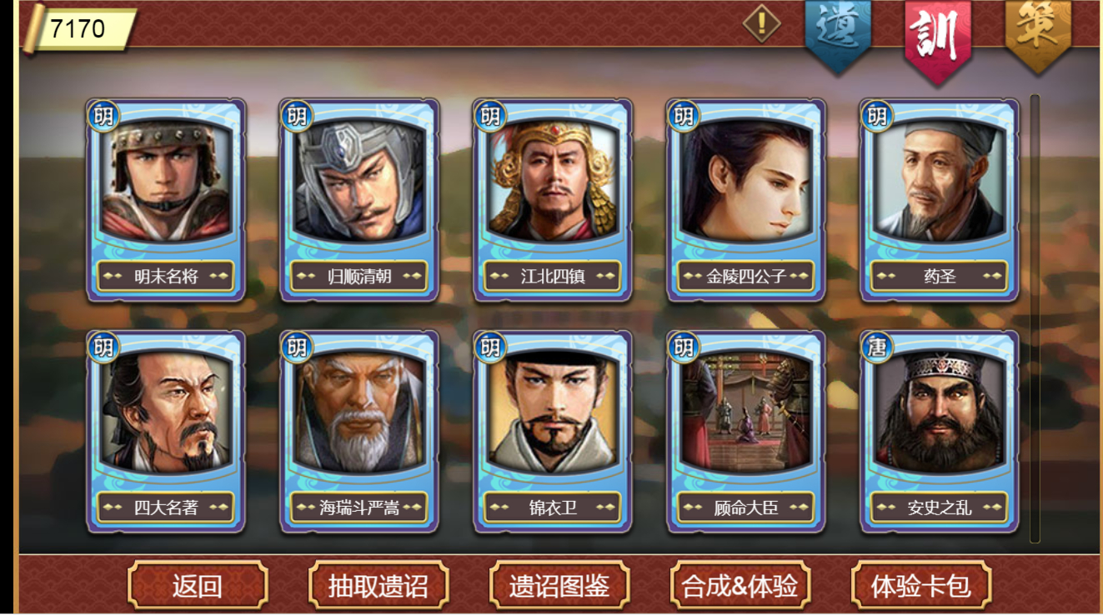The image size is (1103, 616).
Task: Open the 明末名将 card
Action: click(166, 200)
